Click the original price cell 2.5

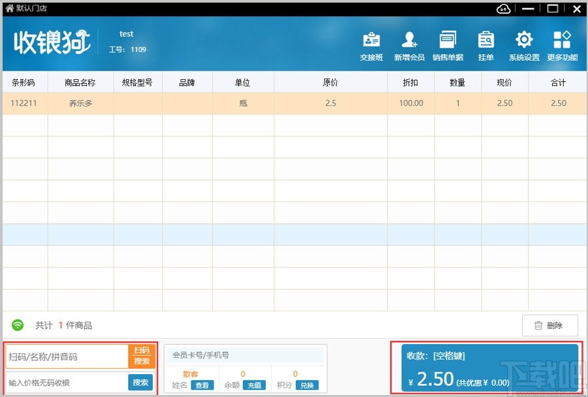point(331,103)
